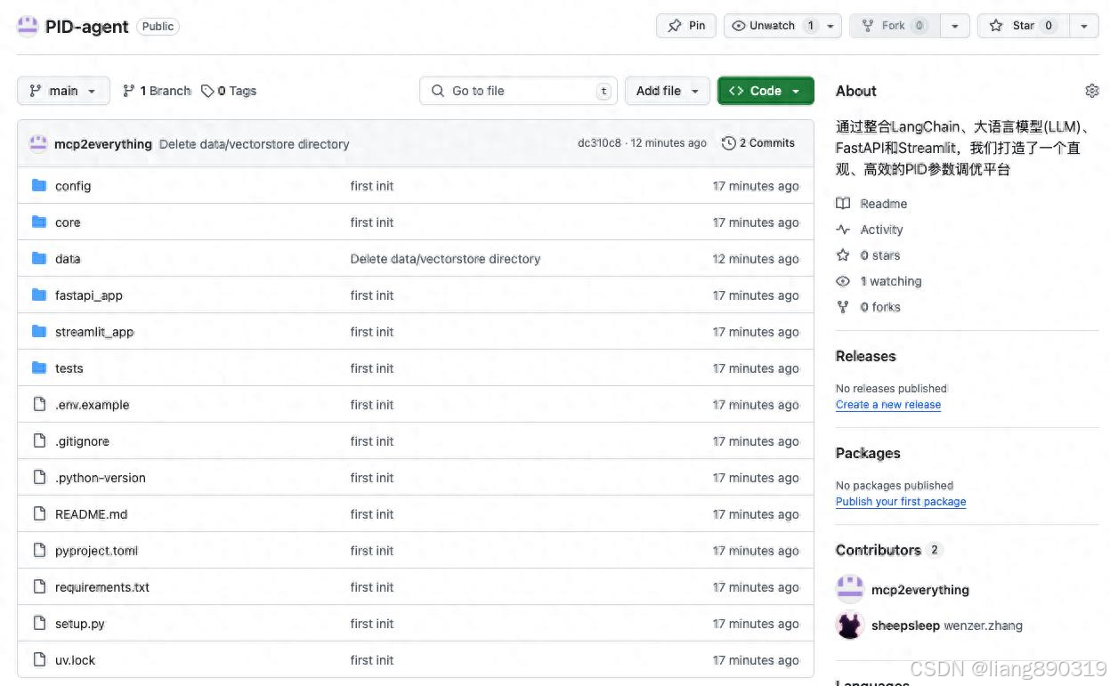Open the mcp2everything author name in commit bar
1110x686 pixels.
pyautogui.click(x=103, y=144)
